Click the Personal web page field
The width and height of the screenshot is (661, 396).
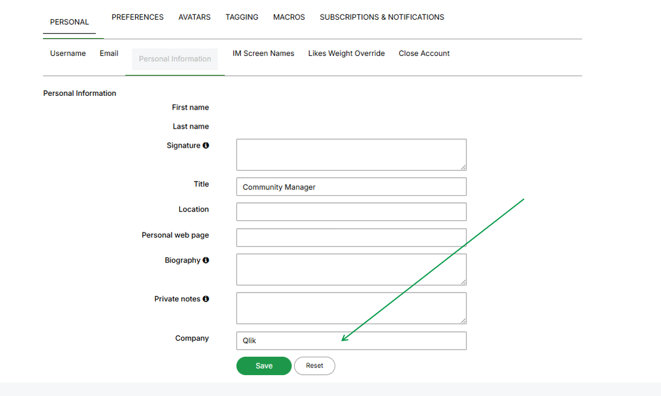(351, 238)
